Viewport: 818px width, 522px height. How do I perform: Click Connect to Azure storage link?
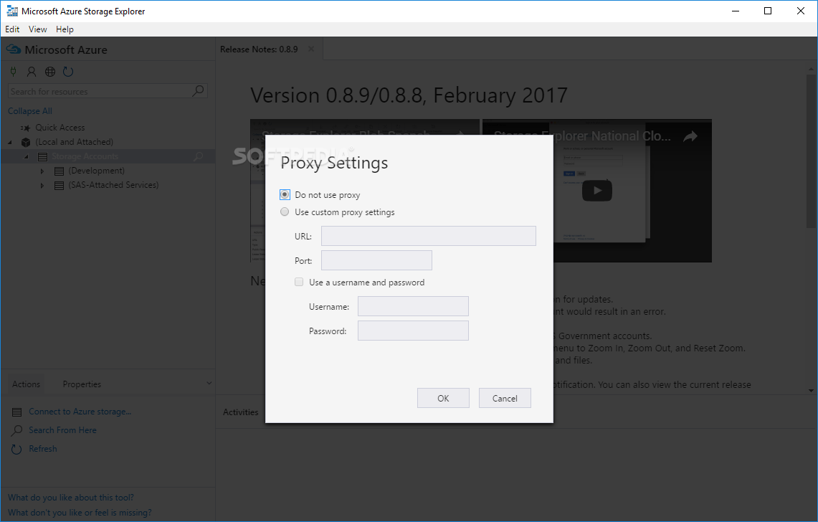pos(80,412)
